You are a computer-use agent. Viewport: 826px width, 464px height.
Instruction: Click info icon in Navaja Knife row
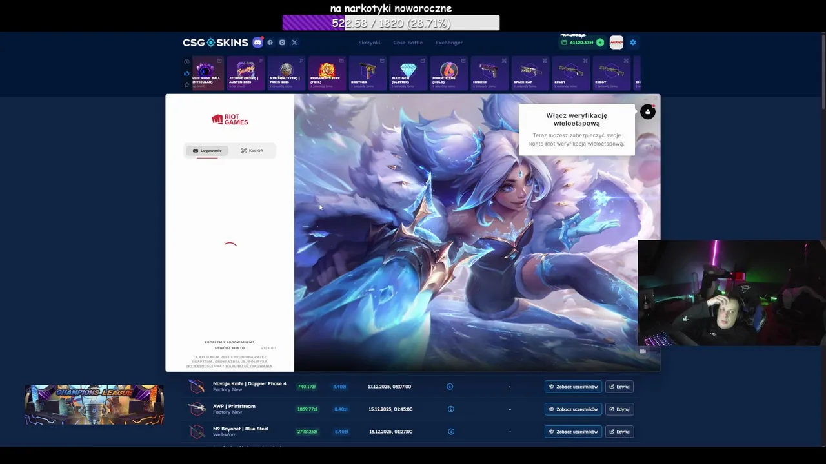pyautogui.click(x=450, y=387)
